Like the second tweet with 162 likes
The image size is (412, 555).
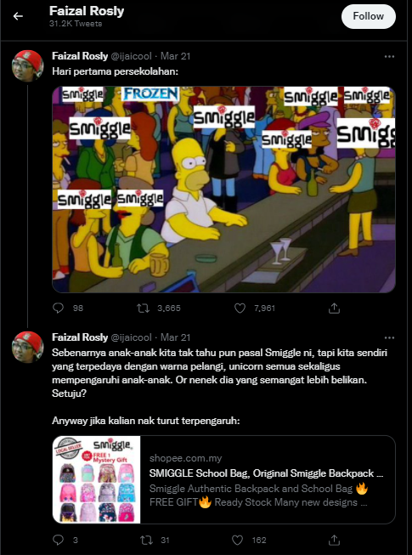pos(237,540)
